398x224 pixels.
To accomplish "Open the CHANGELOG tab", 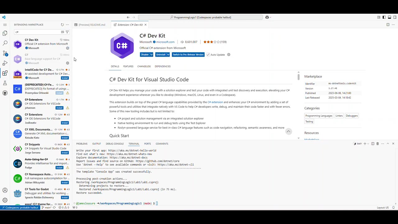I will (x=144, y=66).
